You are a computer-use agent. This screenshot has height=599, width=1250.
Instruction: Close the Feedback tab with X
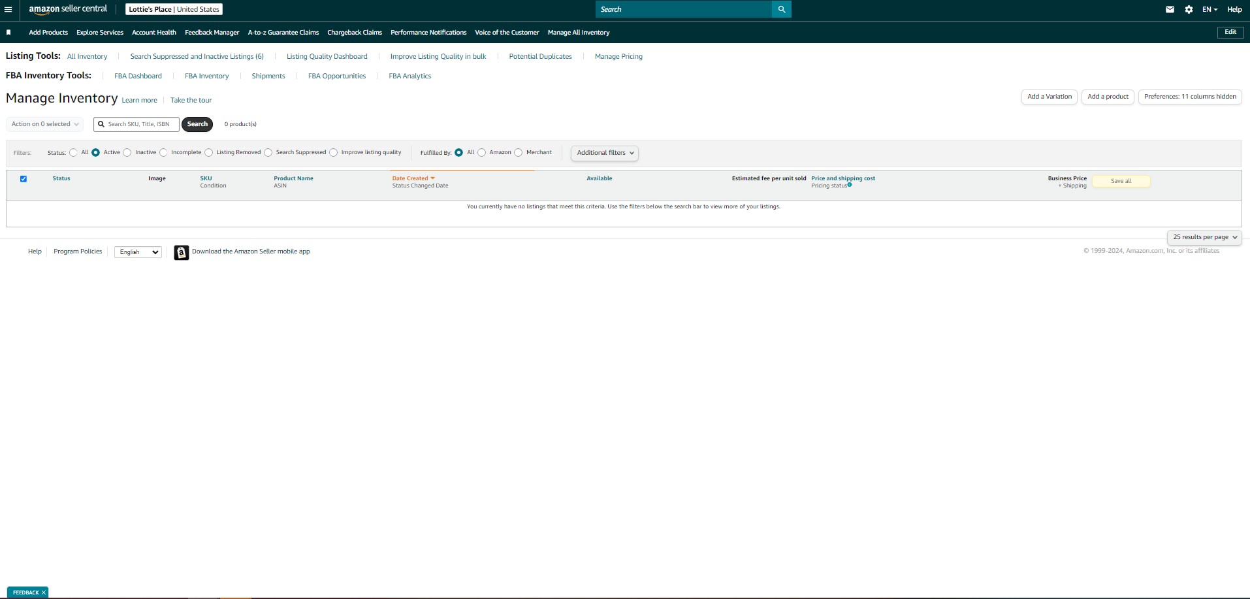(44, 592)
